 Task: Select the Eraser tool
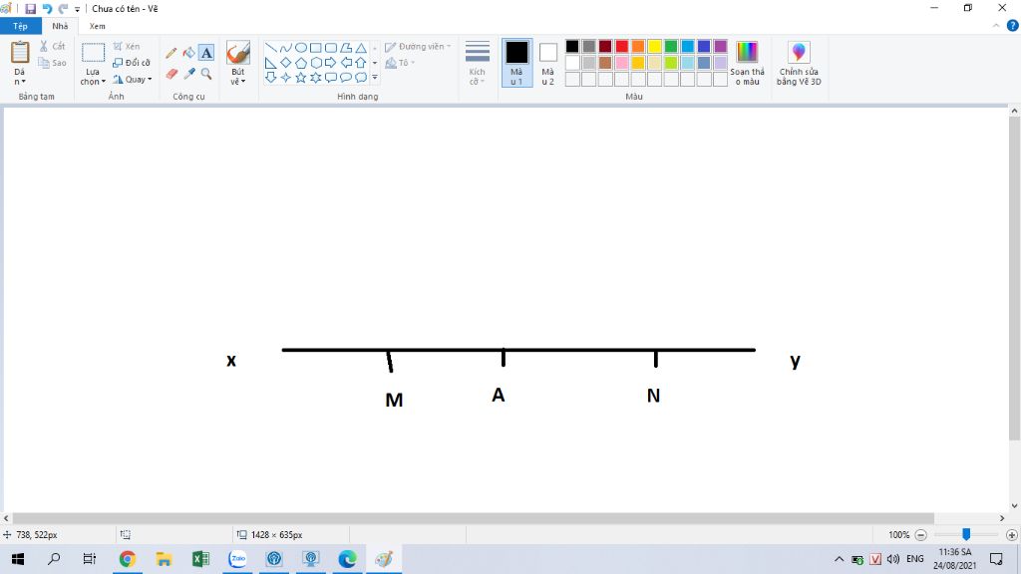click(x=171, y=74)
